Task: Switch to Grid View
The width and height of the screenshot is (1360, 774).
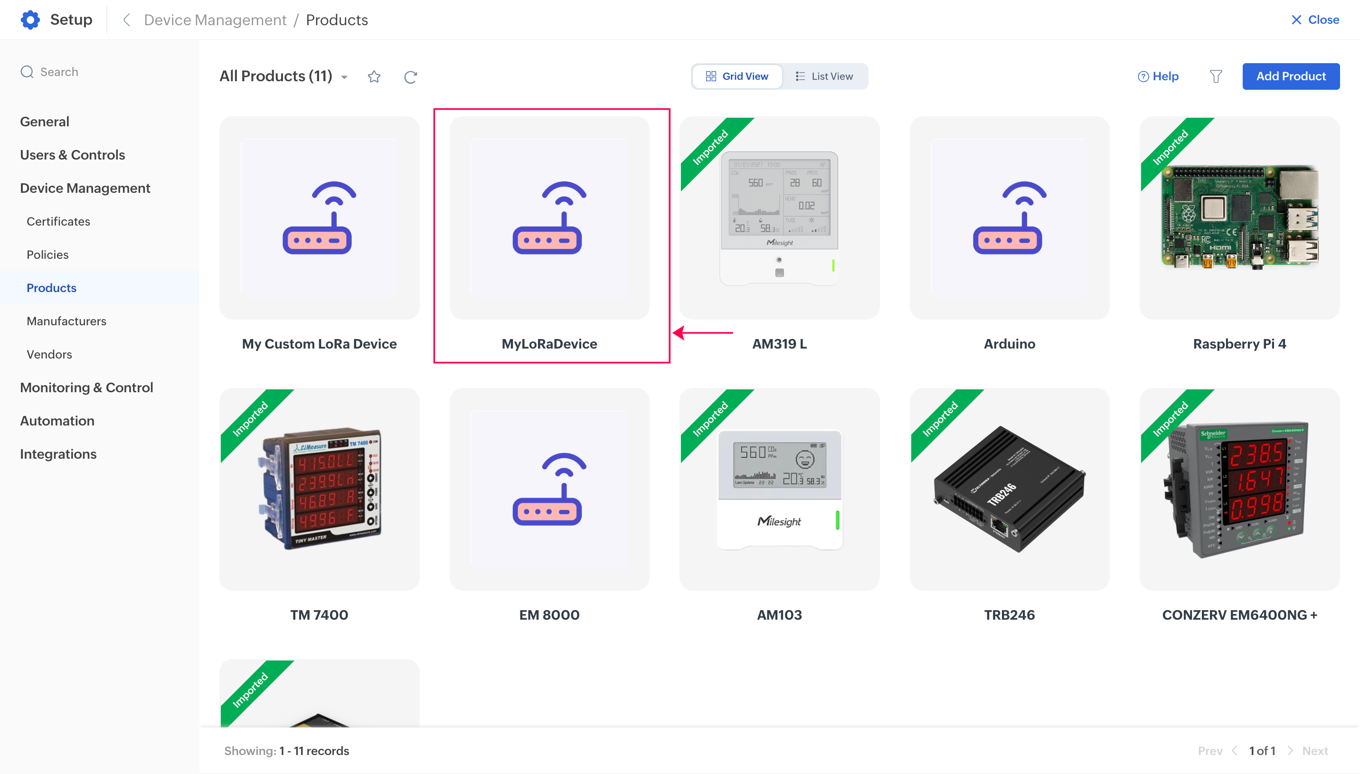Action: coord(736,76)
